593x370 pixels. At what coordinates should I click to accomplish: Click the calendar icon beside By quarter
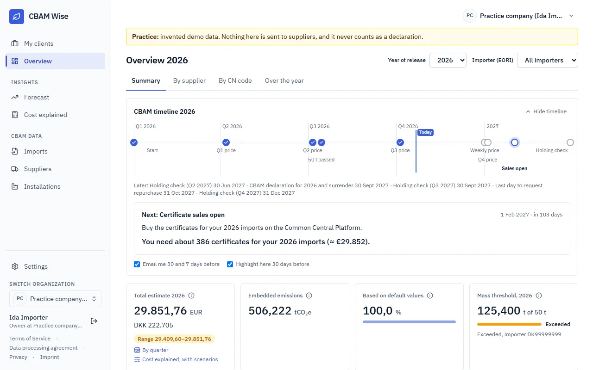point(137,350)
